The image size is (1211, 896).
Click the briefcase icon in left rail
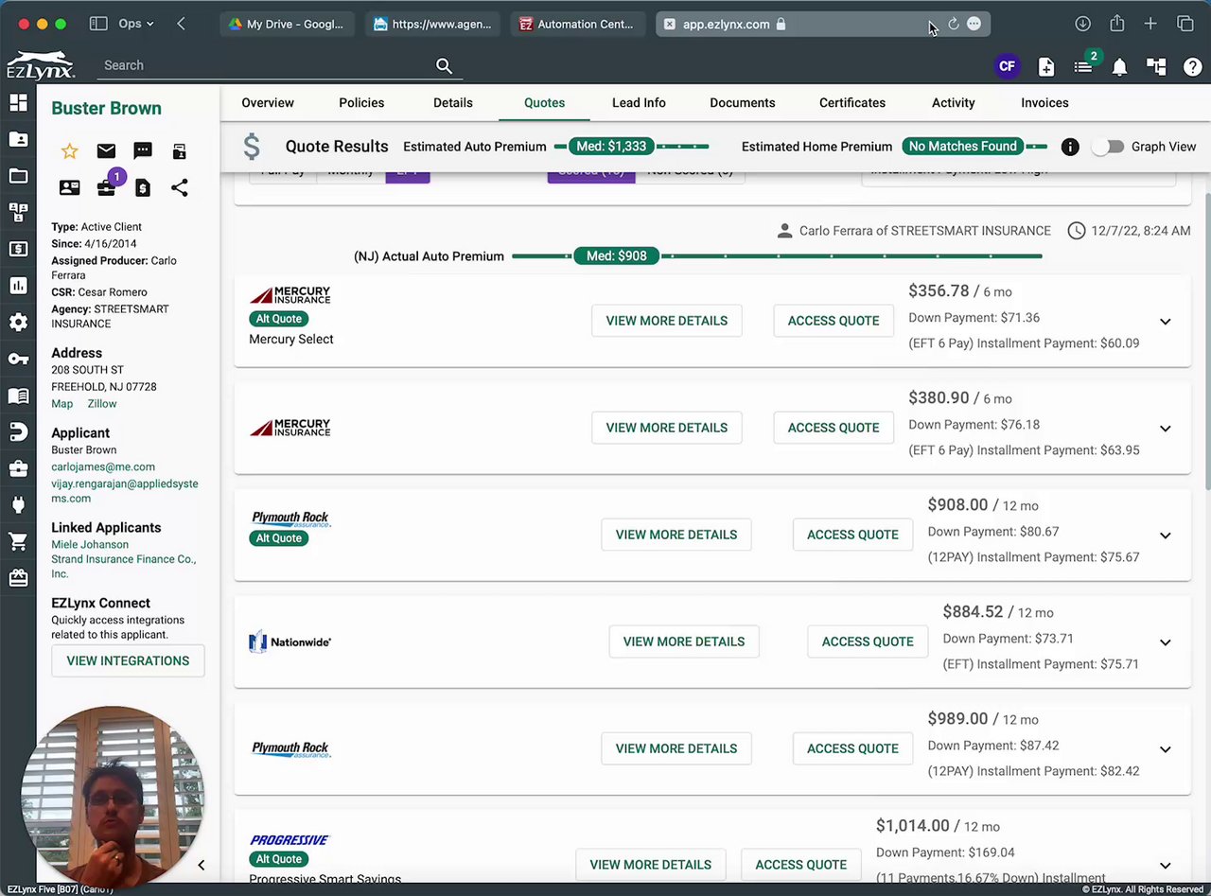[x=18, y=468]
